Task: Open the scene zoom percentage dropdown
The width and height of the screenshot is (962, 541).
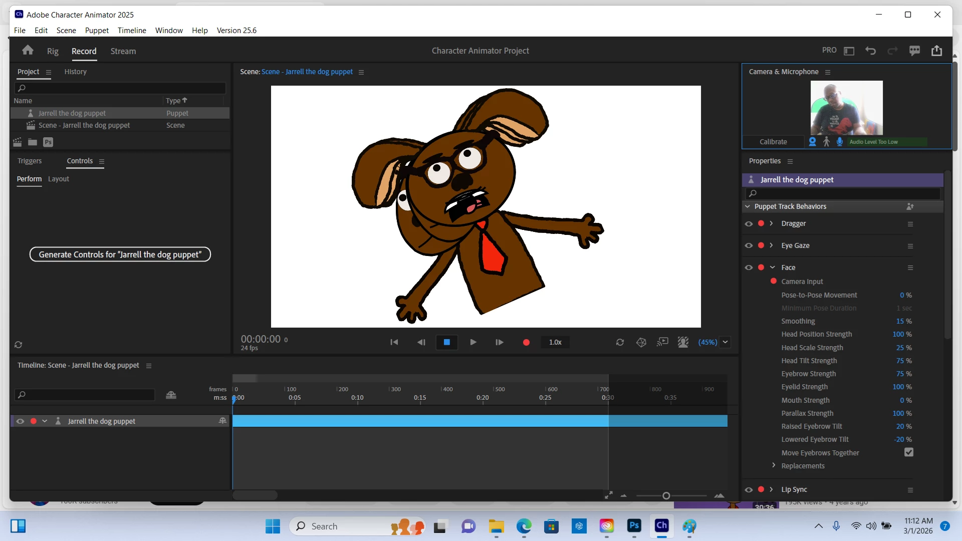Action: pos(725,342)
